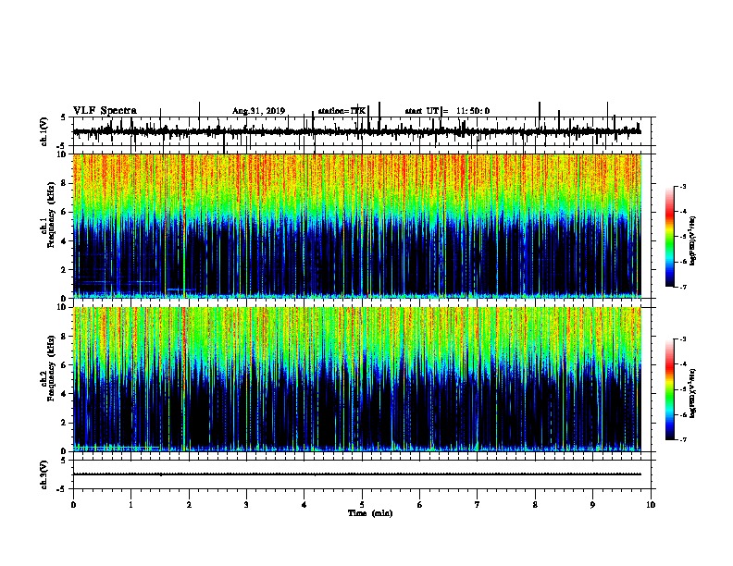Image resolution: width=733 pixels, height=566 pixels.
Task: Click time axis tick label "10"
Action: tap(651, 505)
